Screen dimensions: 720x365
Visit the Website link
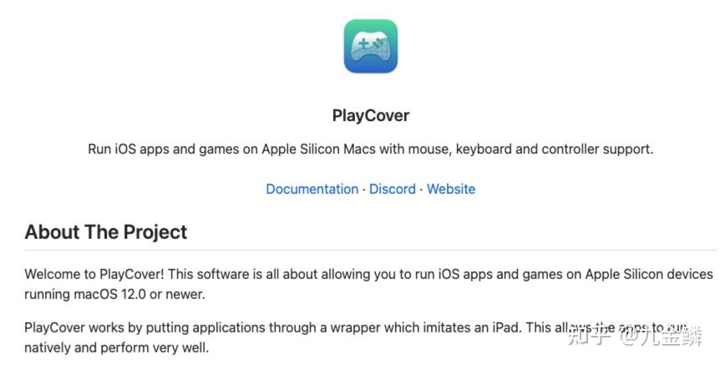(451, 189)
